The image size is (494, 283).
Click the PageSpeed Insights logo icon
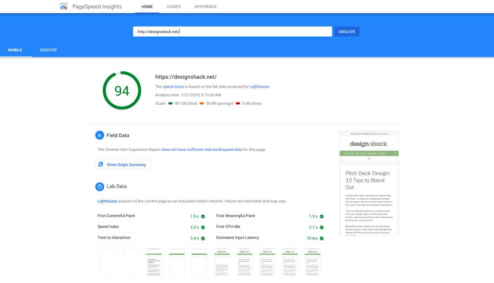coord(64,7)
